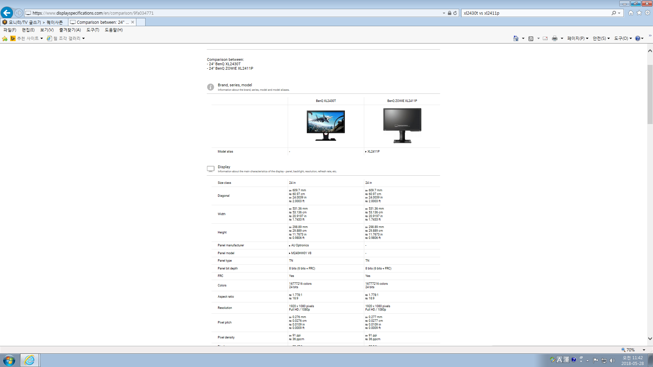Click the Help question mark icon

[638, 38]
